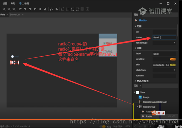Collapse the 宽高及位置 section

click(x=135, y=81)
